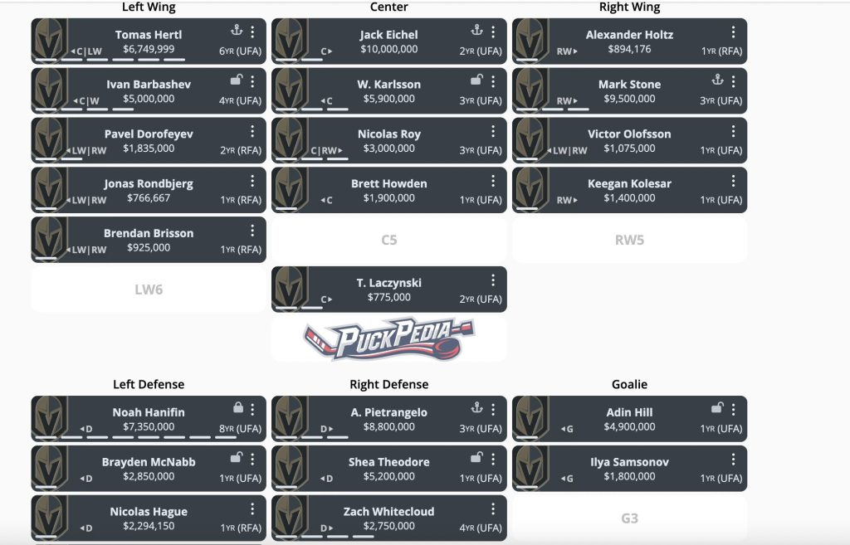Click the Golden Knights logo on Ilya Samsonov's card
This screenshot has width=850, height=545.
(530, 468)
